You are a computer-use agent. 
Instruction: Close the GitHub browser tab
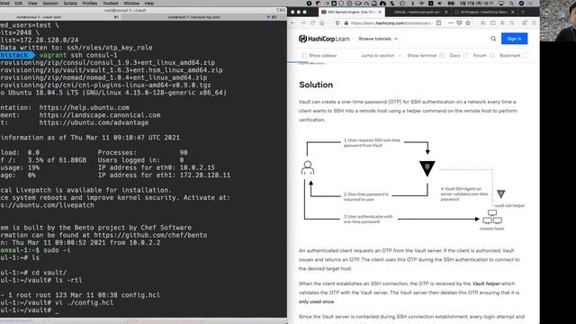click(x=446, y=12)
